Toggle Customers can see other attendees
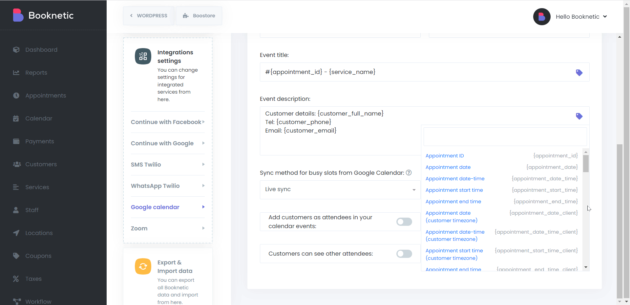The image size is (630, 305). (404, 254)
